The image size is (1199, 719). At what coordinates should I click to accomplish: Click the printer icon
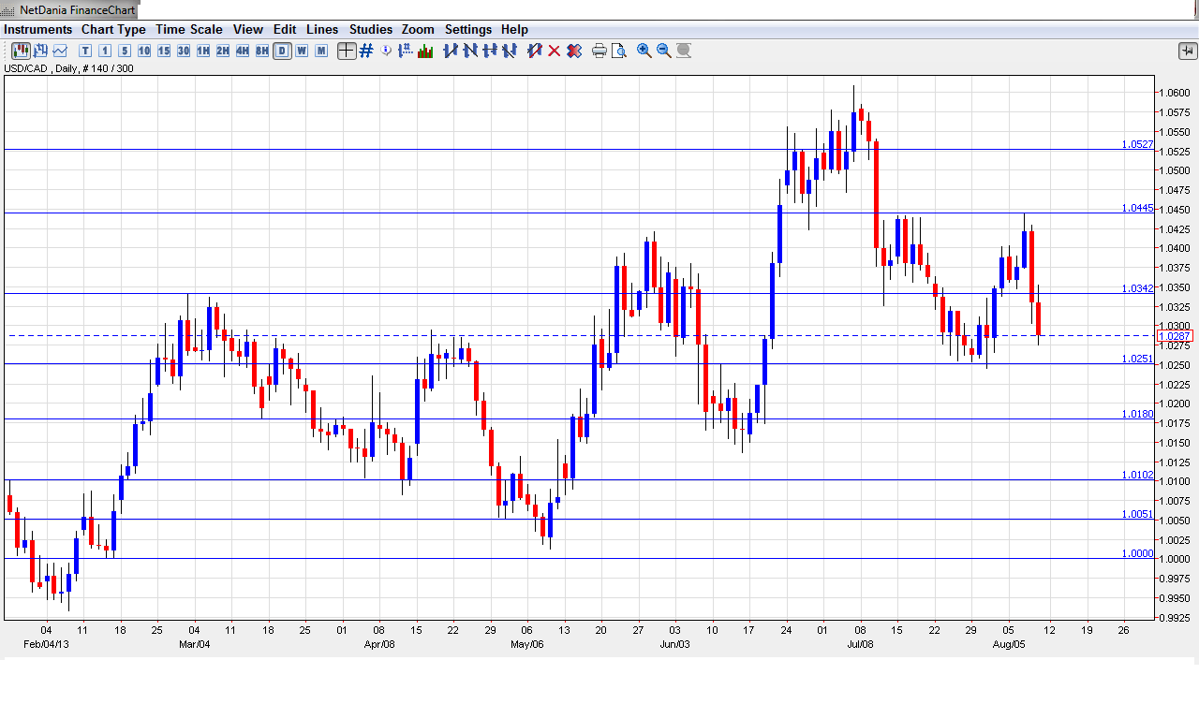pos(599,51)
